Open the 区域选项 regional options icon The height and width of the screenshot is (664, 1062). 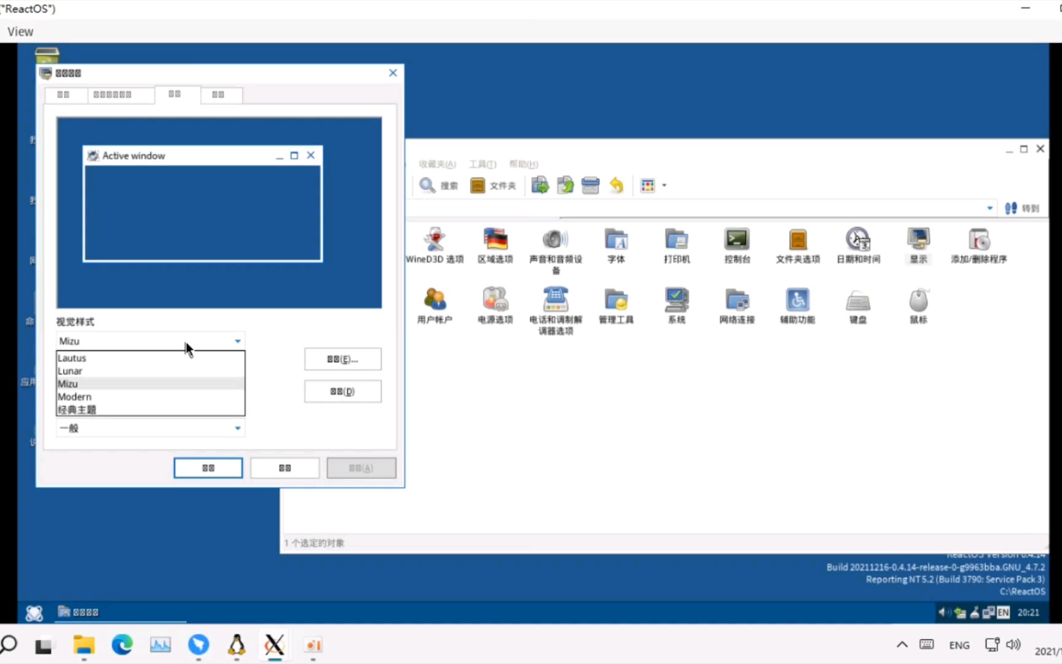pyautogui.click(x=495, y=245)
